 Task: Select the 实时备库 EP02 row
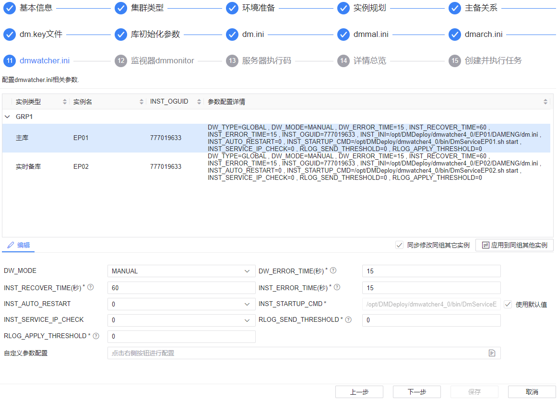(276, 166)
